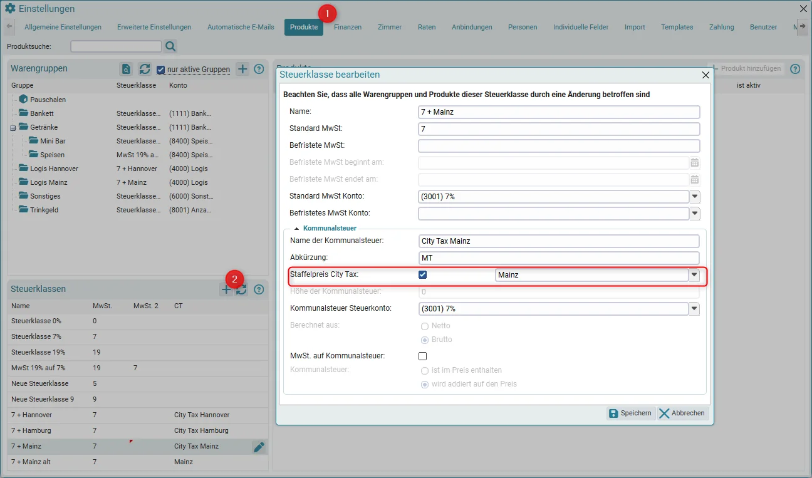
Task: Click the edit pencil on 7 + Mainz row
Action: [x=259, y=447]
